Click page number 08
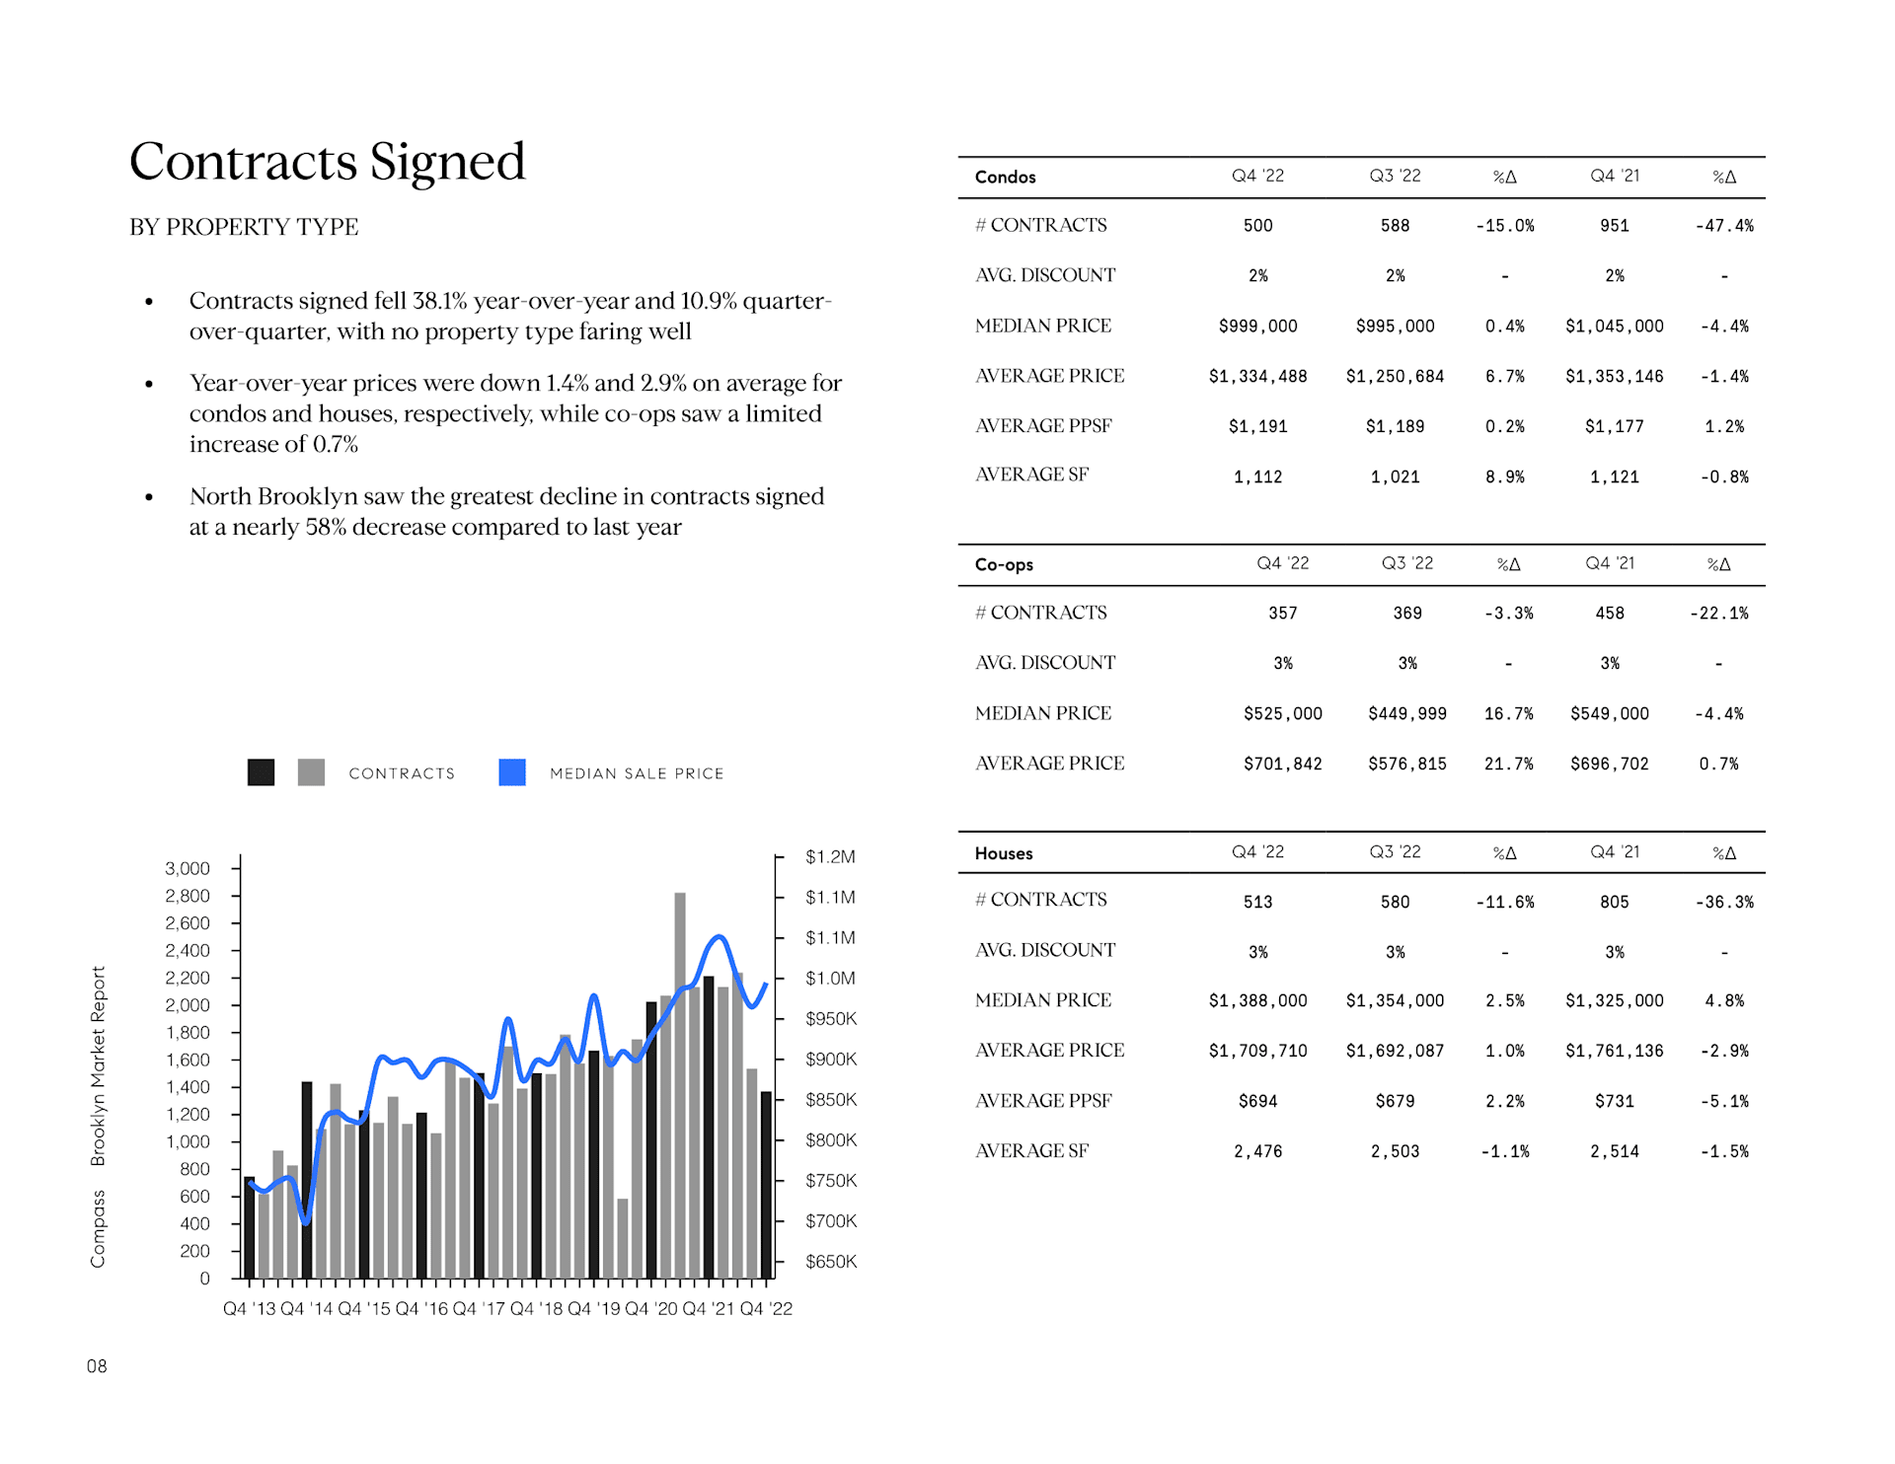This screenshot has height=1464, width=1895. pos(97,1366)
